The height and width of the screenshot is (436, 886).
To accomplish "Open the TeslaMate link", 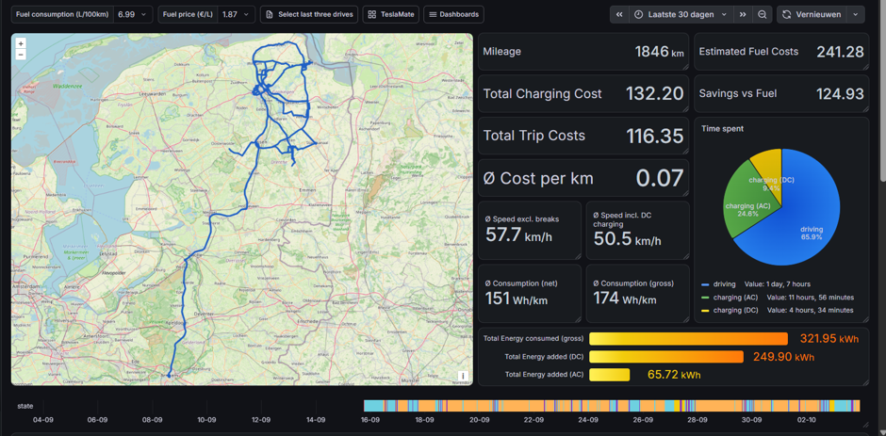I will click(x=390, y=15).
